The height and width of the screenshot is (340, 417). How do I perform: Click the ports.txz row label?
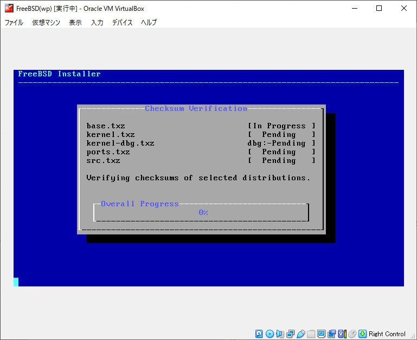108,152
